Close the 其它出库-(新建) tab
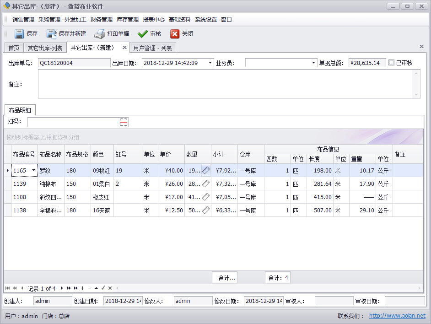 coord(124,48)
